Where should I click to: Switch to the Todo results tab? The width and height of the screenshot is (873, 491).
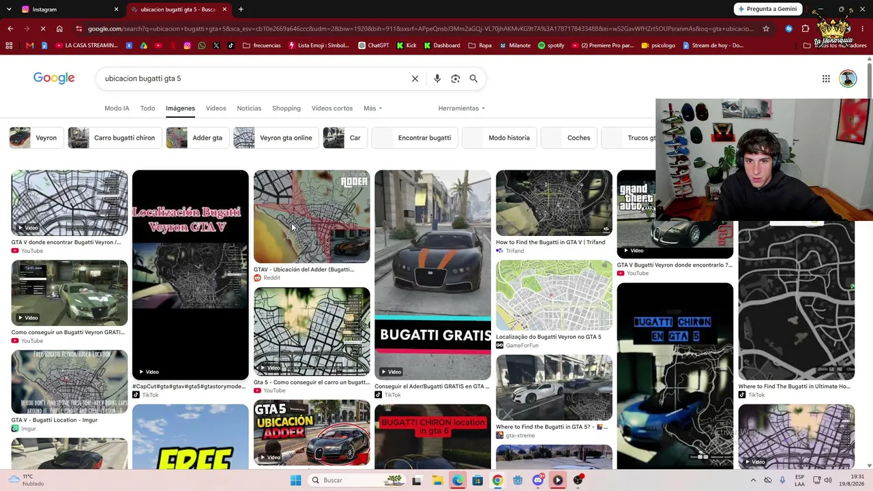point(147,108)
